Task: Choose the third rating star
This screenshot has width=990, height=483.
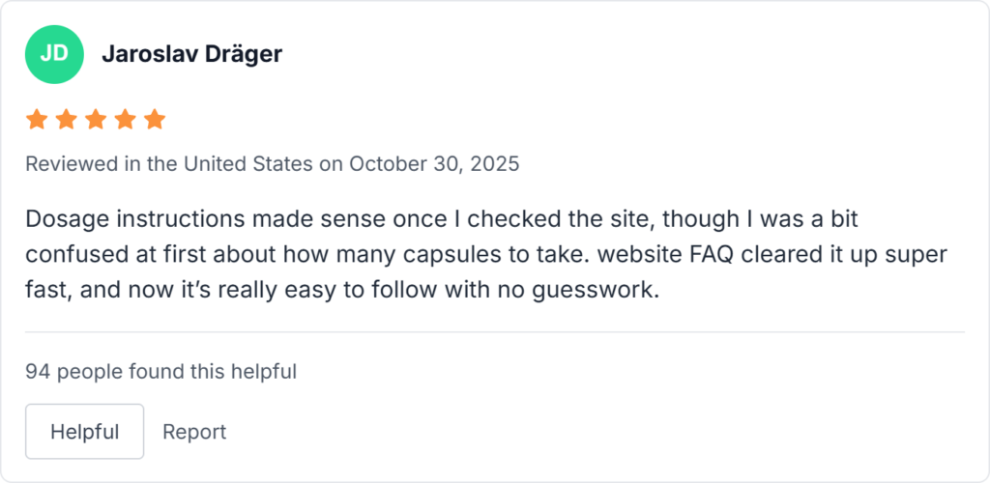Action: 96,120
